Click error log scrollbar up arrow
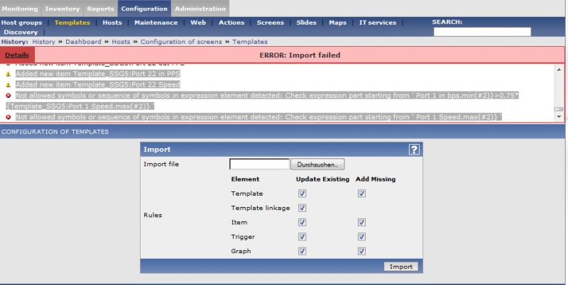Viewport: 568px width, 285px height. pos(559,69)
